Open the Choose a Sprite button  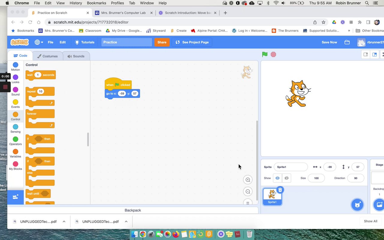click(357, 205)
